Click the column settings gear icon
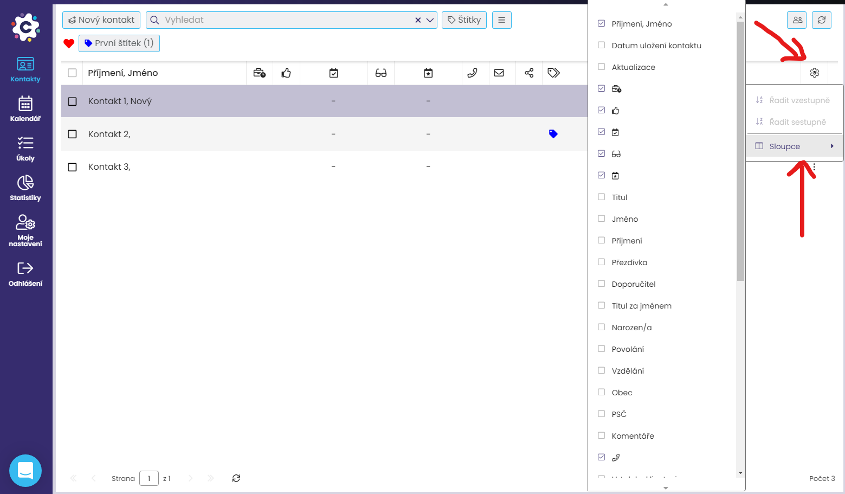Image resolution: width=845 pixels, height=494 pixels. [x=814, y=73]
